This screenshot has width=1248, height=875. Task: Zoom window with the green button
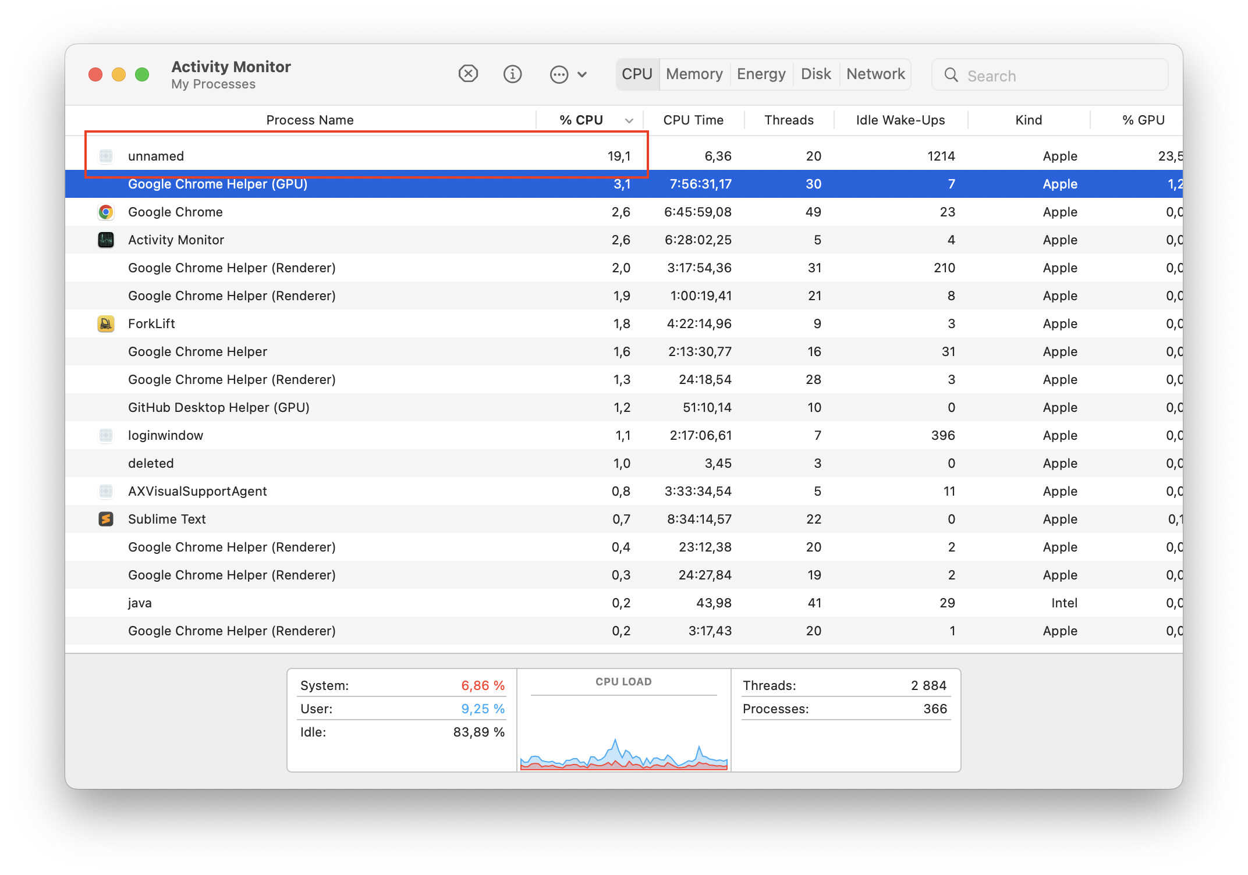(x=142, y=74)
